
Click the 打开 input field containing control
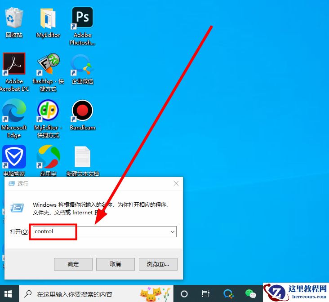104,232
